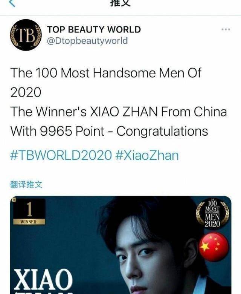The width and height of the screenshot is (241, 294).
Task: Tap the small TB logo in image corner
Action: coord(14,199)
